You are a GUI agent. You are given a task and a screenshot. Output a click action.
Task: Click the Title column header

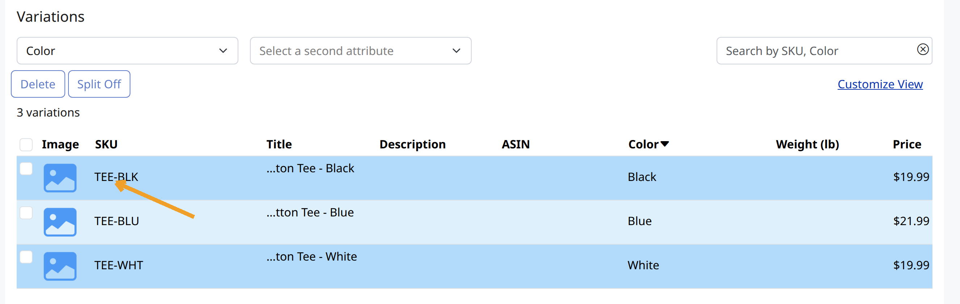pyautogui.click(x=279, y=144)
